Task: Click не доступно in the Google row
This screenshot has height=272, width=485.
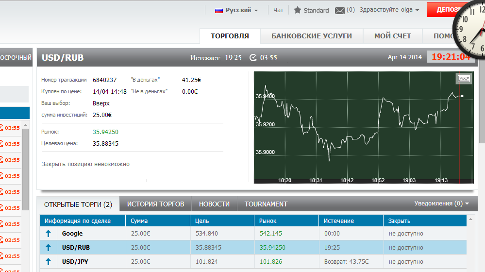Action: 406,234
